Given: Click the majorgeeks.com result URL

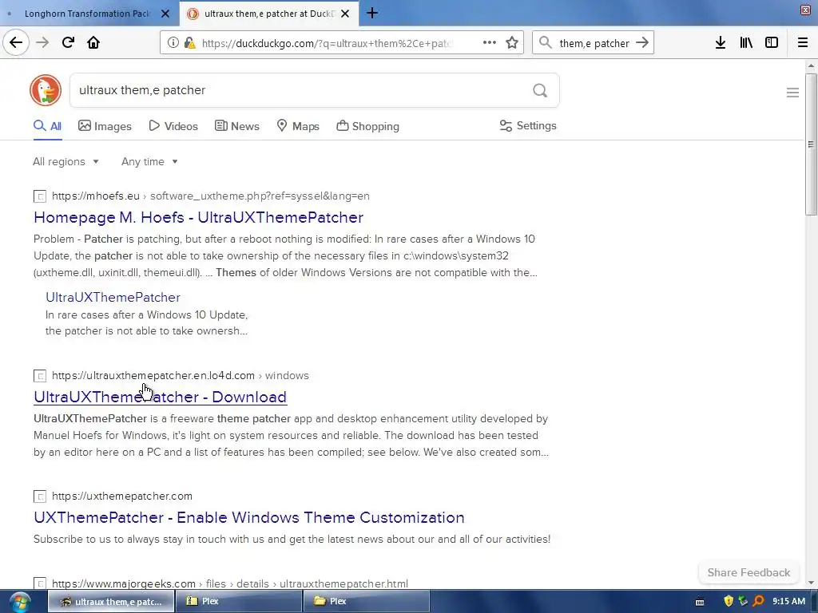Looking at the screenshot, I should pos(230,583).
